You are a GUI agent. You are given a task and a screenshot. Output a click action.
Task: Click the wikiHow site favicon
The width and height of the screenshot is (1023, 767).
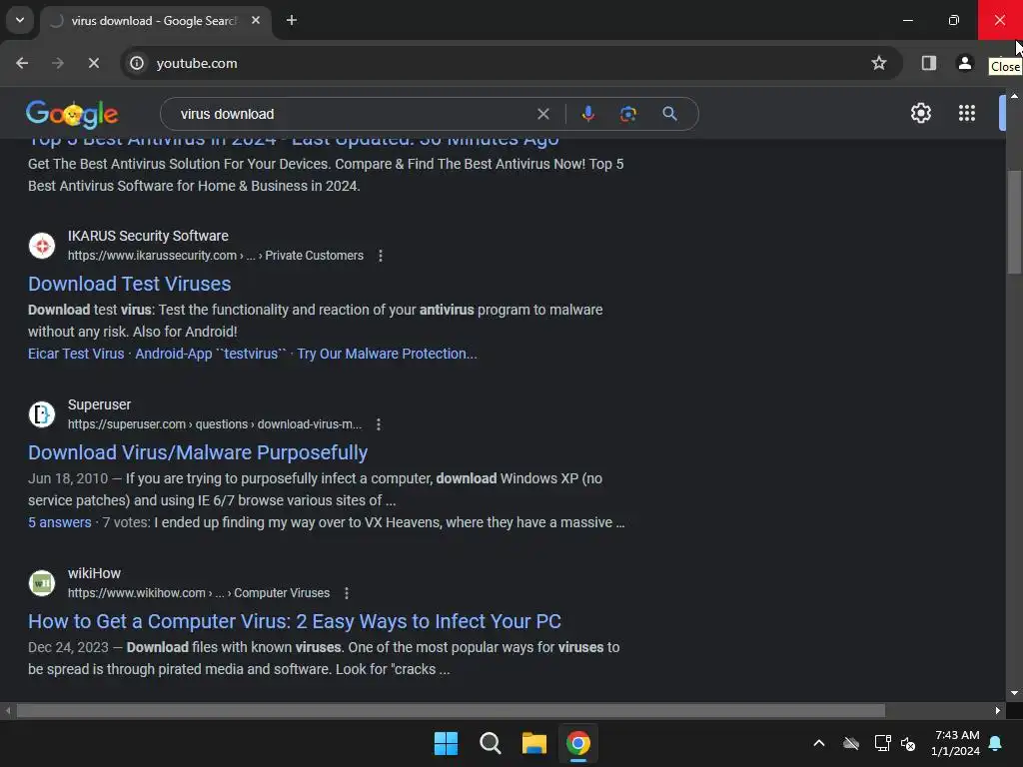pos(42,583)
